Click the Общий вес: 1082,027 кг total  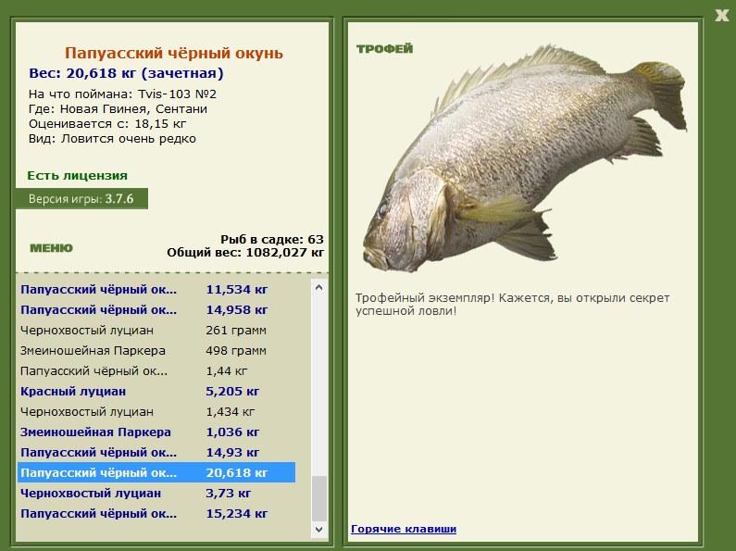245,253
